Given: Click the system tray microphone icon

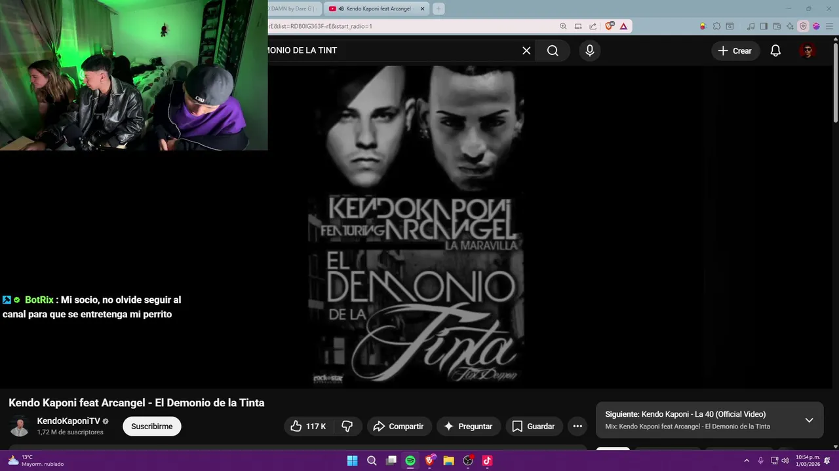Looking at the screenshot, I should click(x=760, y=461).
